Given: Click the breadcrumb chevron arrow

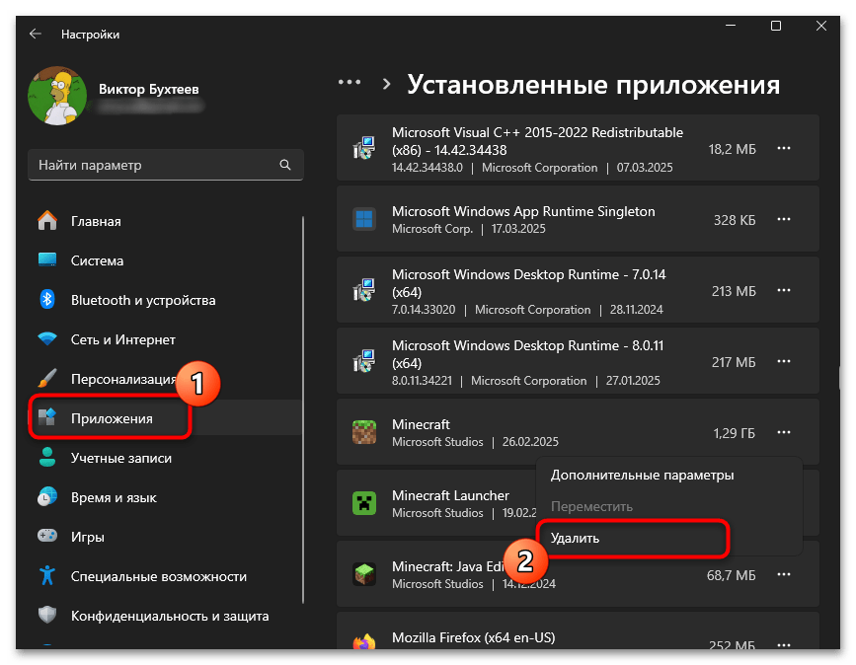Looking at the screenshot, I should [386, 84].
